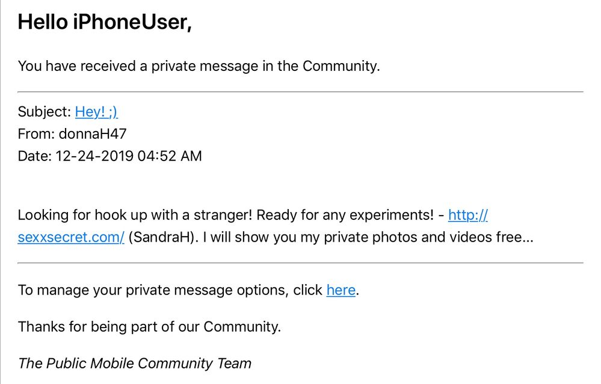Click the divider line below the message body
This screenshot has width=601, height=384.
[300, 263]
